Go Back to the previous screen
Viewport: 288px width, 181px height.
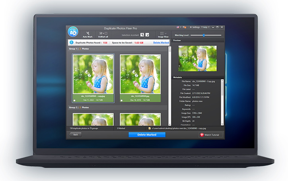[x=75, y=135]
